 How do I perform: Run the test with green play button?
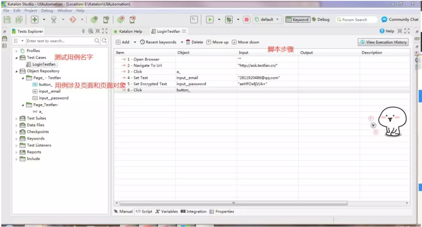210,20
